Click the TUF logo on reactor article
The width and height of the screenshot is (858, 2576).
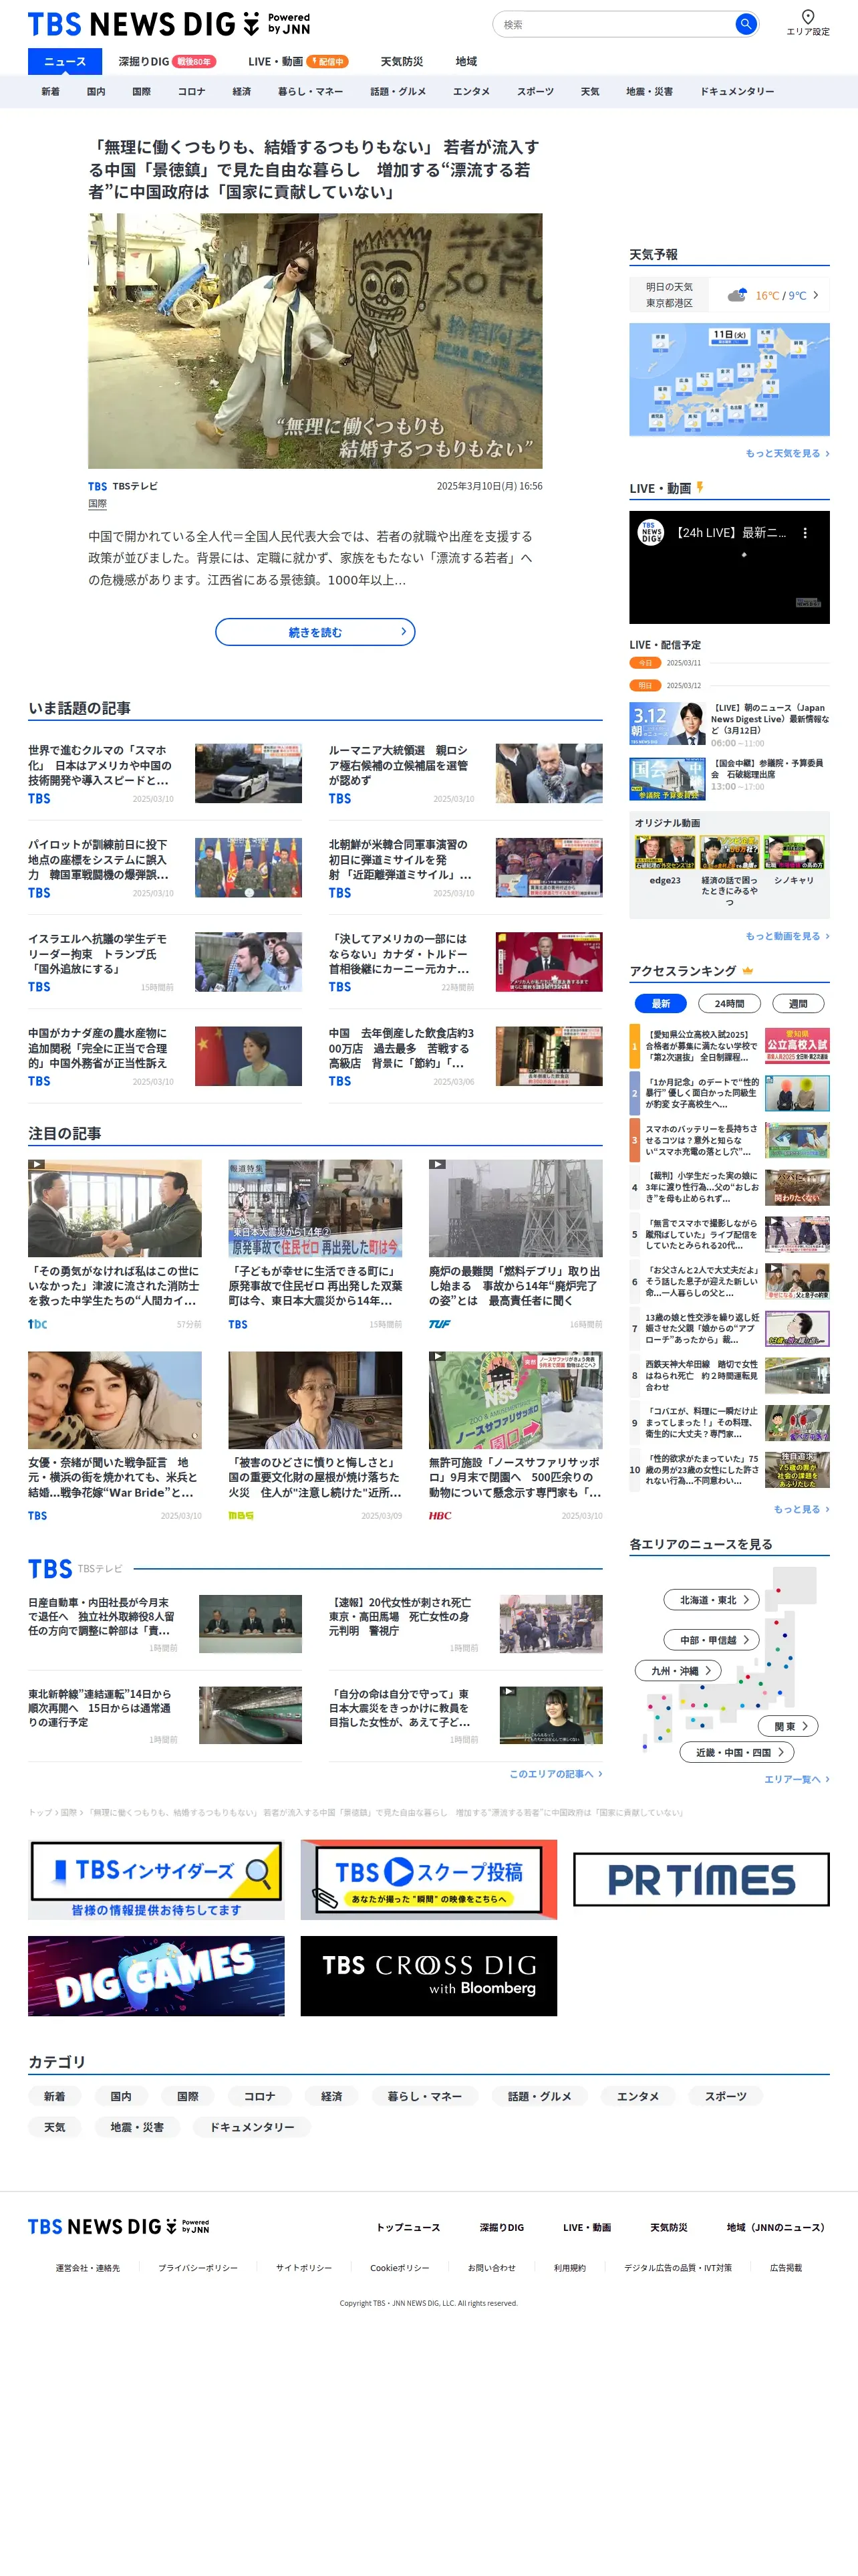(x=440, y=1324)
